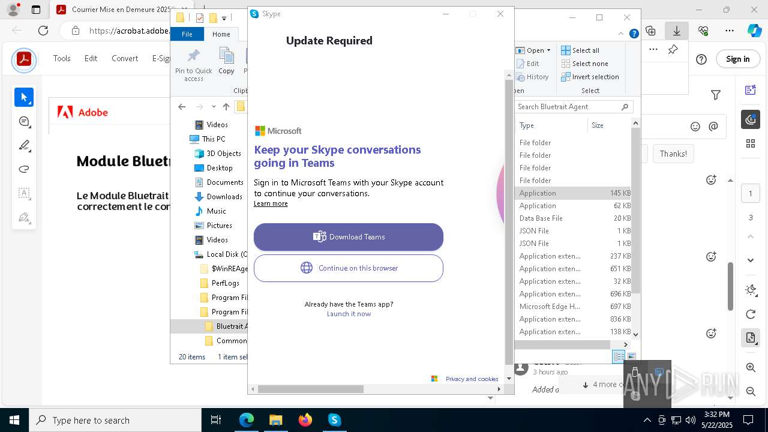Screen dimensions: 768x432
Task: Rotate page using Acrobat refresh icon
Action: (751, 314)
